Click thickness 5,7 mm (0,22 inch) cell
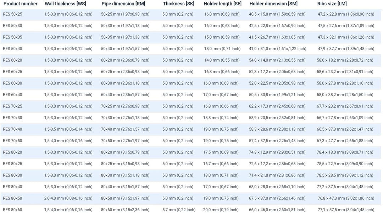The width and height of the screenshot is (383, 213). pyautogui.click(x=179, y=209)
